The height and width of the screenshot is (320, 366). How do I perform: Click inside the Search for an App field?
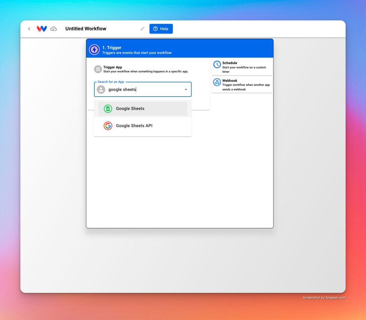[x=143, y=89]
